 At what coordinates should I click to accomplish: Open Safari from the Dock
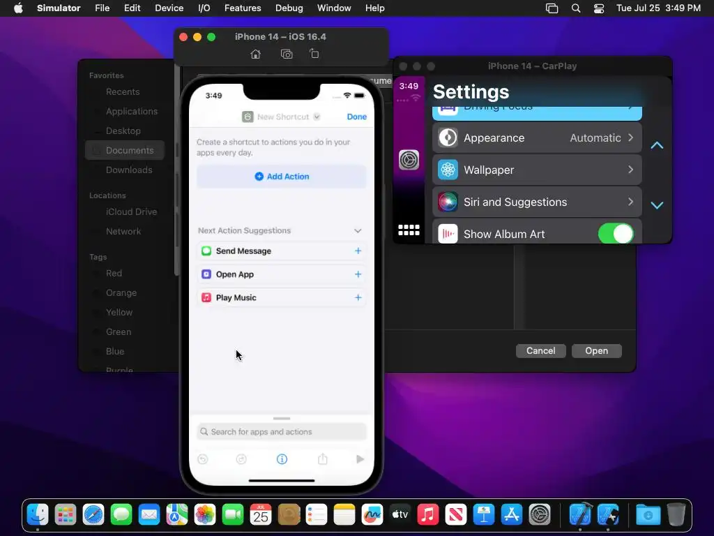pyautogui.click(x=93, y=515)
